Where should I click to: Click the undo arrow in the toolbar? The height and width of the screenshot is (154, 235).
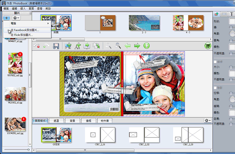tap(36, 46)
